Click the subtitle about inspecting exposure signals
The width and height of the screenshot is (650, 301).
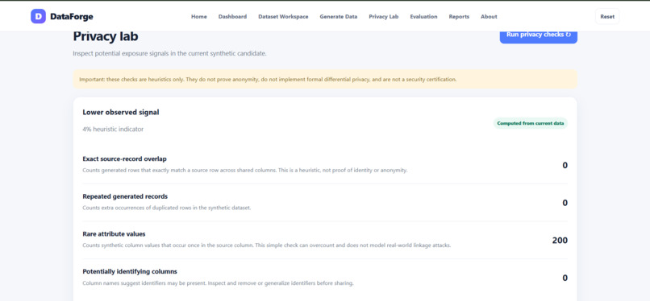pos(169,54)
